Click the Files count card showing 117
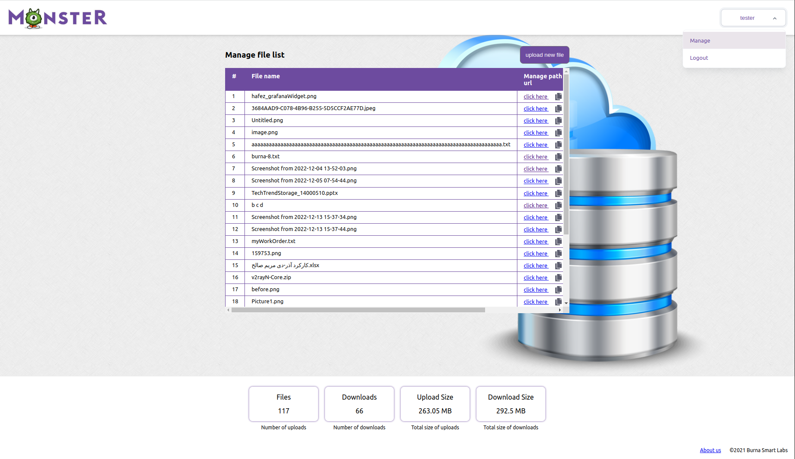795x459 pixels. pos(284,404)
